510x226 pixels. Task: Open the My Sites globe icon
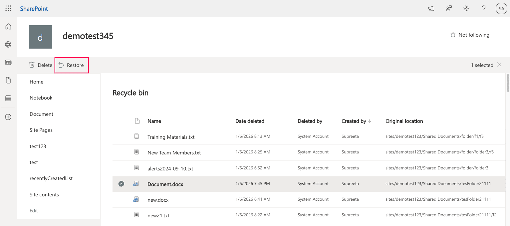[x=8, y=44]
